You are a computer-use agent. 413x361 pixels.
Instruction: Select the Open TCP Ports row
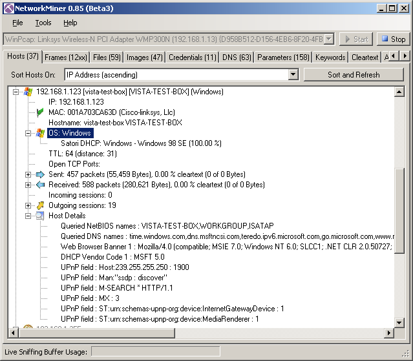point(74,164)
